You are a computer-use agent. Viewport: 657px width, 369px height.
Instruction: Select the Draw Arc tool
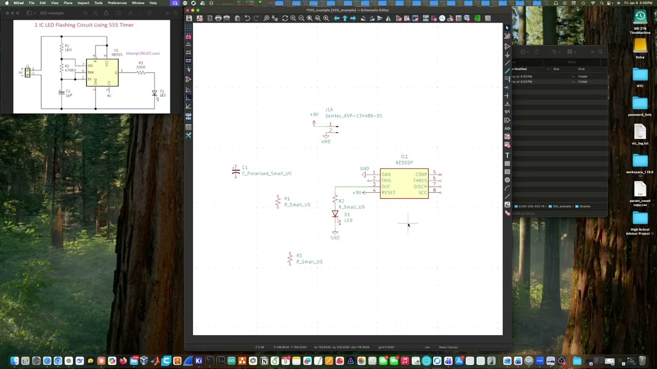click(x=507, y=188)
